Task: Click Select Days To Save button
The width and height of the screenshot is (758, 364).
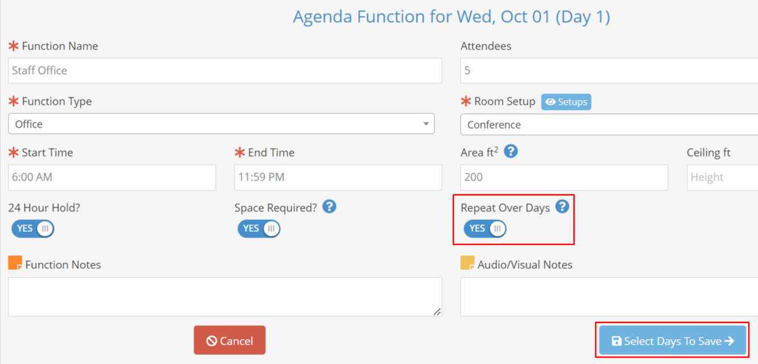Action: (673, 341)
